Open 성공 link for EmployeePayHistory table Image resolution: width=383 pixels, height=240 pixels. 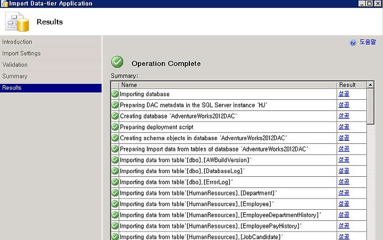344,226
